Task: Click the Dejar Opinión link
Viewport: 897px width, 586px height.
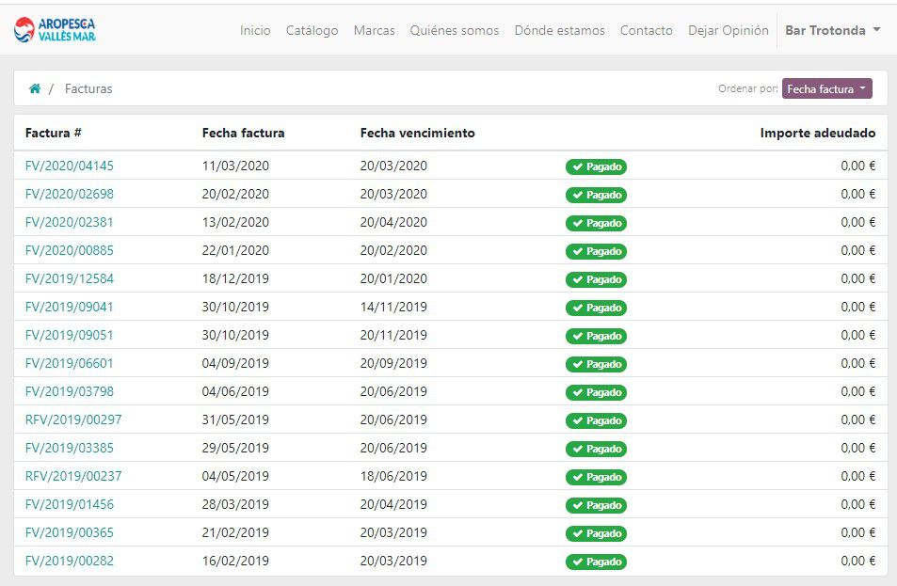Action: (728, 30)
